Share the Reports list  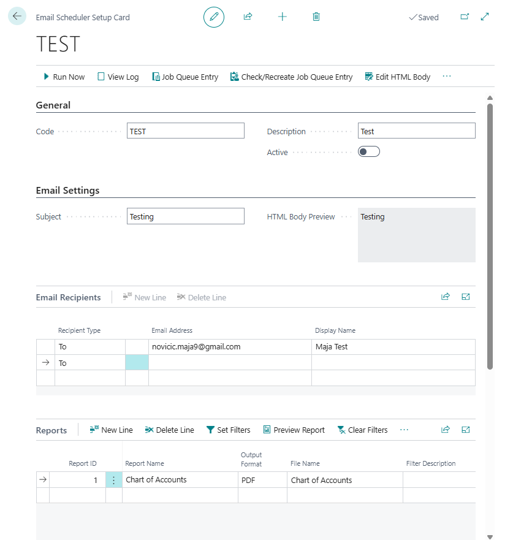[445, 430]
